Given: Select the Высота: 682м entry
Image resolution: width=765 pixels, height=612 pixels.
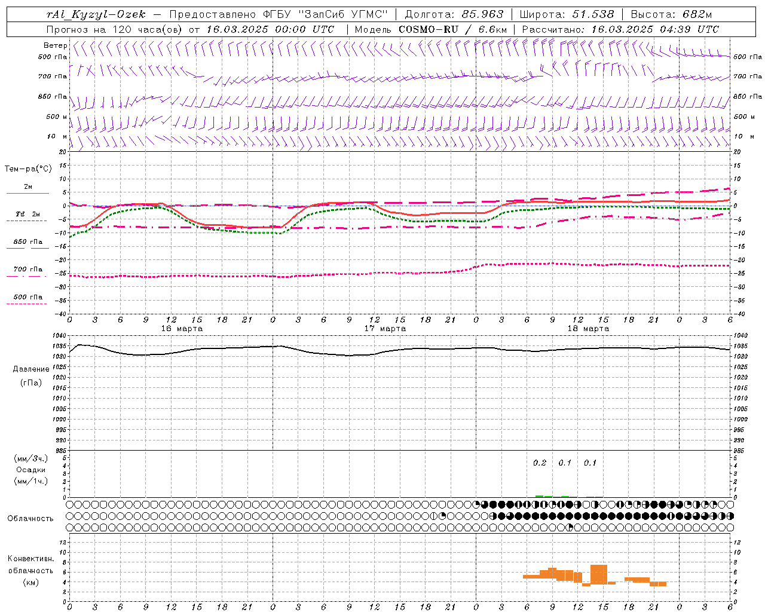Looking at the screenshot, I should [672, 14].
